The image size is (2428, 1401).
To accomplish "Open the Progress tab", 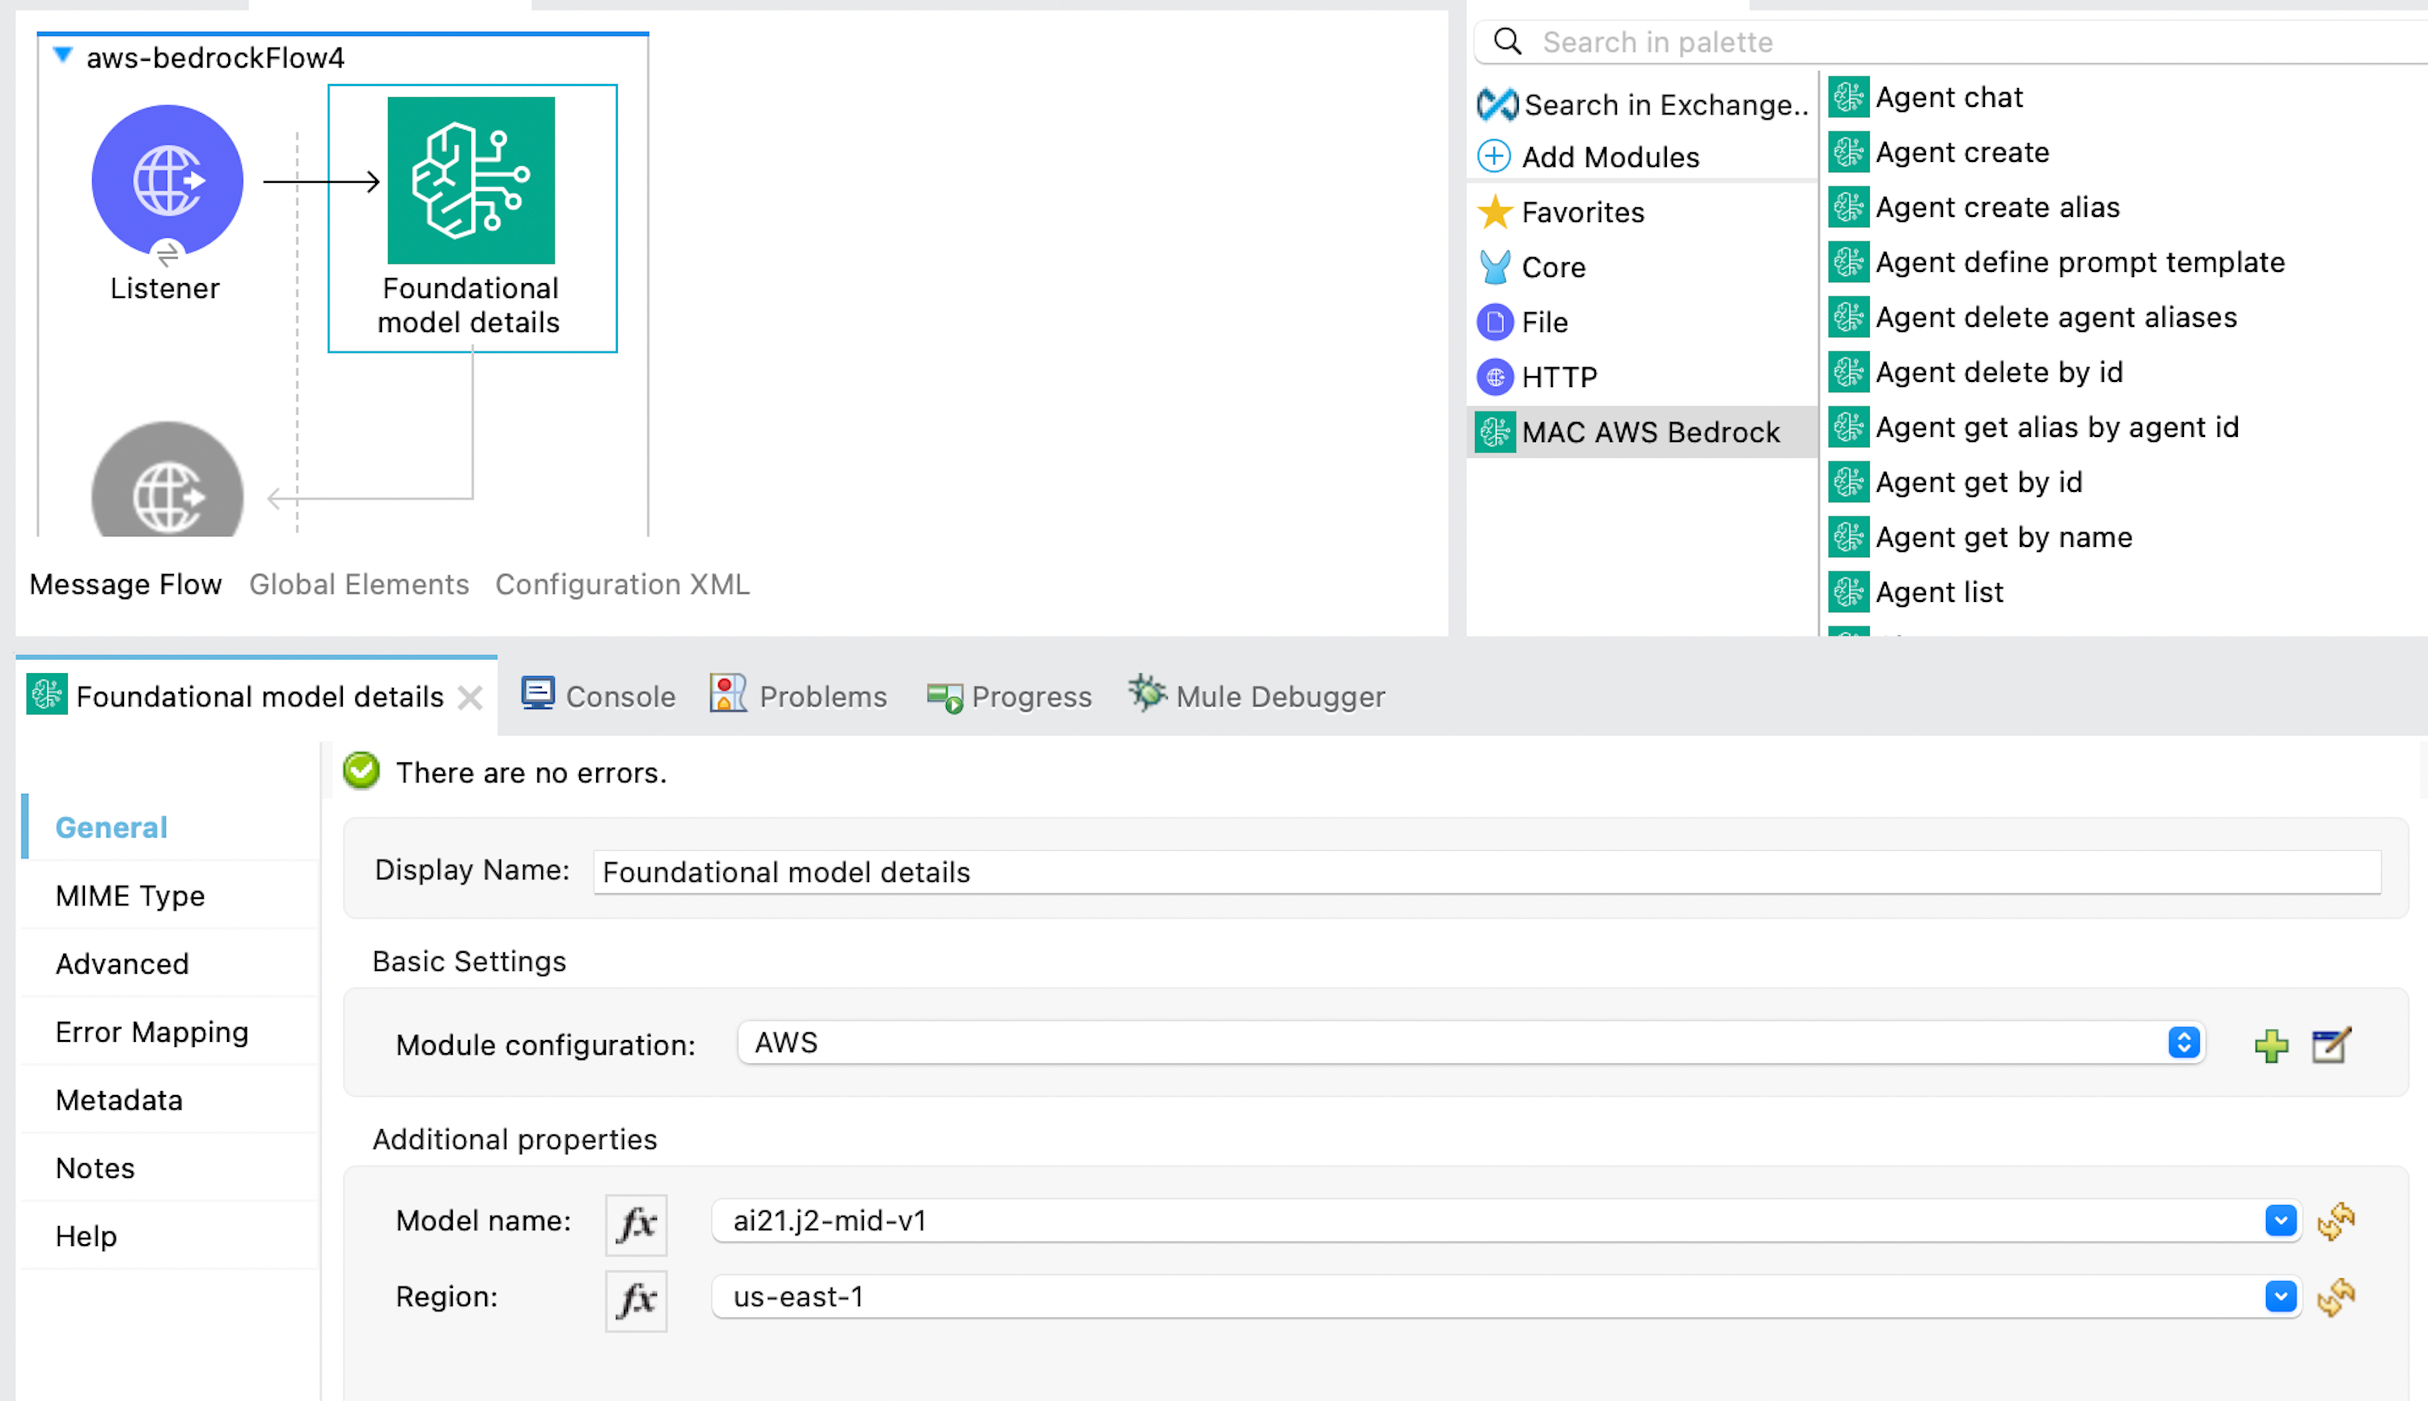I will pos(1009,695).
